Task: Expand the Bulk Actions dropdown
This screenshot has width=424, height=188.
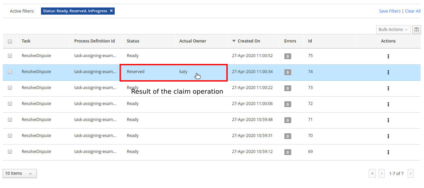Action: 393,30
